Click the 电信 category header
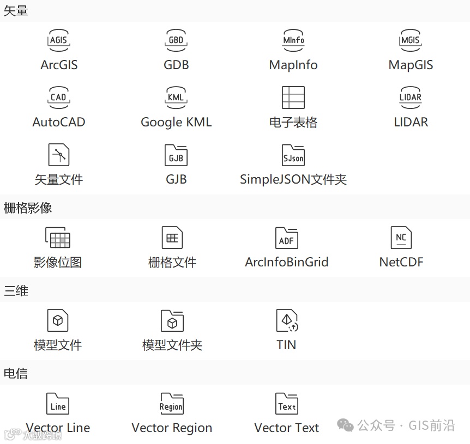The height and width of the screenshot is (444, 470). point(16,373)
